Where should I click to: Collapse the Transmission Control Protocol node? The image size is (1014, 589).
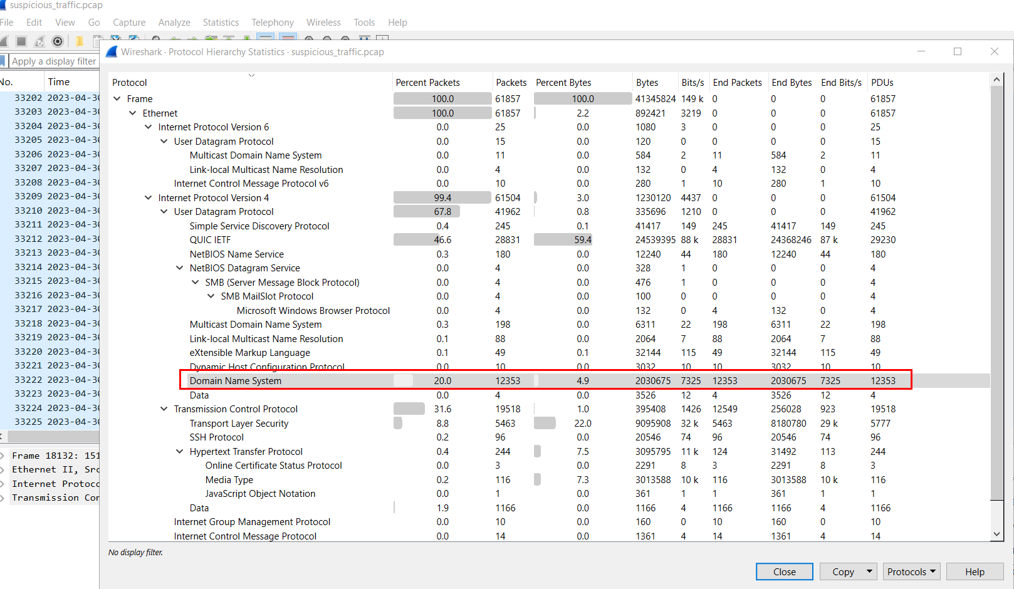point(164,409)
